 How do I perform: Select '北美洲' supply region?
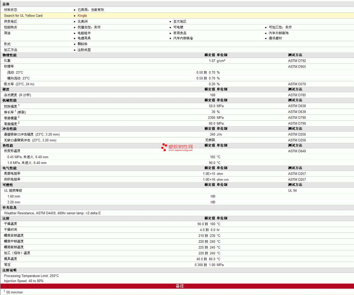83,21
